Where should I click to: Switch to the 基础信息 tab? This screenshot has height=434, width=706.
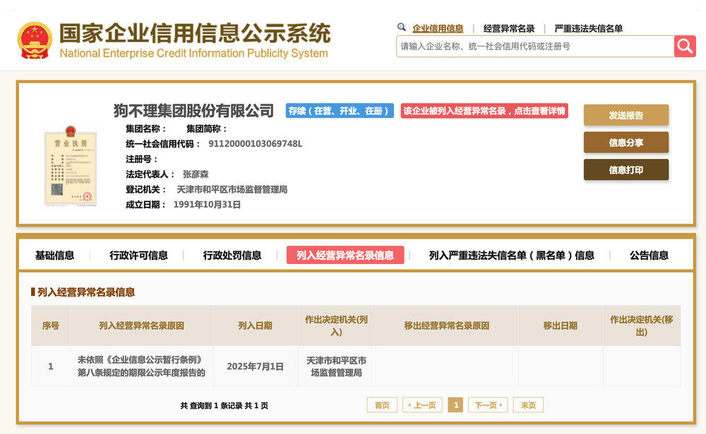point(54,255)
